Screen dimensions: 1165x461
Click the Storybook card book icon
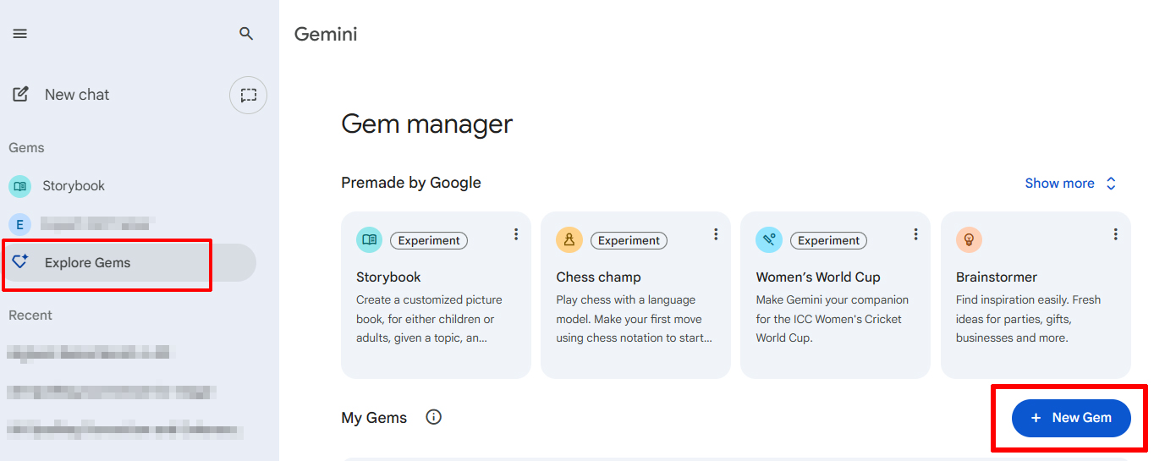coord(369,240)
